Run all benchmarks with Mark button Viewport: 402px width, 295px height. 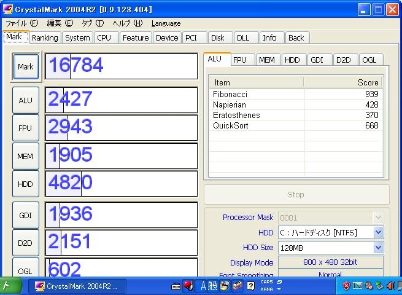coord(26,66)
